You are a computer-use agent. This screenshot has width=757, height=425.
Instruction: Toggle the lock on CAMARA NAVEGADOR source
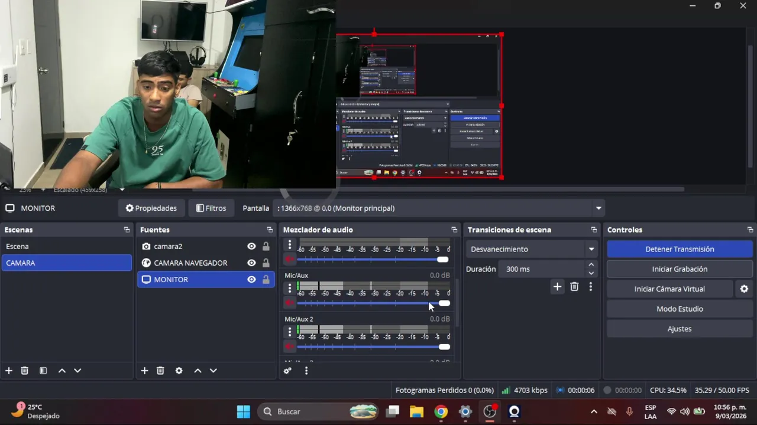click(266, 263)
